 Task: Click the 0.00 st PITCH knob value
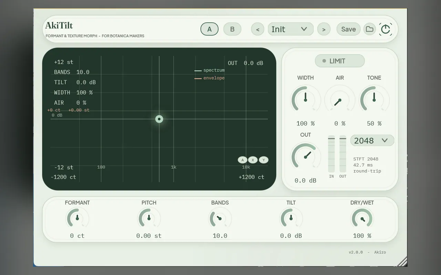pyautogui.click(x=149, y=236)
